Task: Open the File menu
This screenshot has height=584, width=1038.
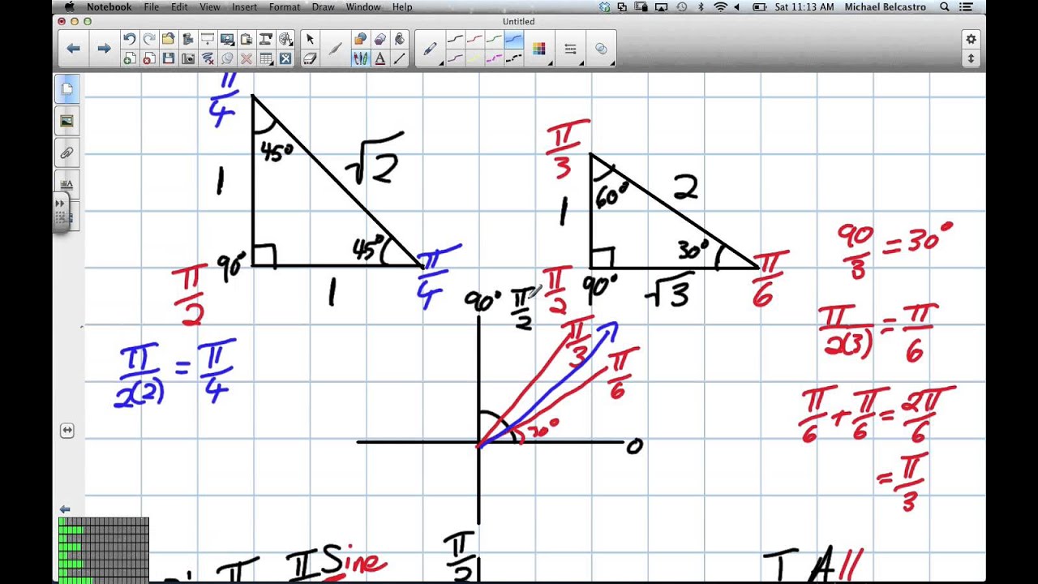Action: coord(152,6)
